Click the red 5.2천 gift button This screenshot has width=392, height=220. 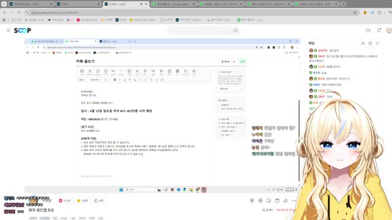(x=65, y=200)
